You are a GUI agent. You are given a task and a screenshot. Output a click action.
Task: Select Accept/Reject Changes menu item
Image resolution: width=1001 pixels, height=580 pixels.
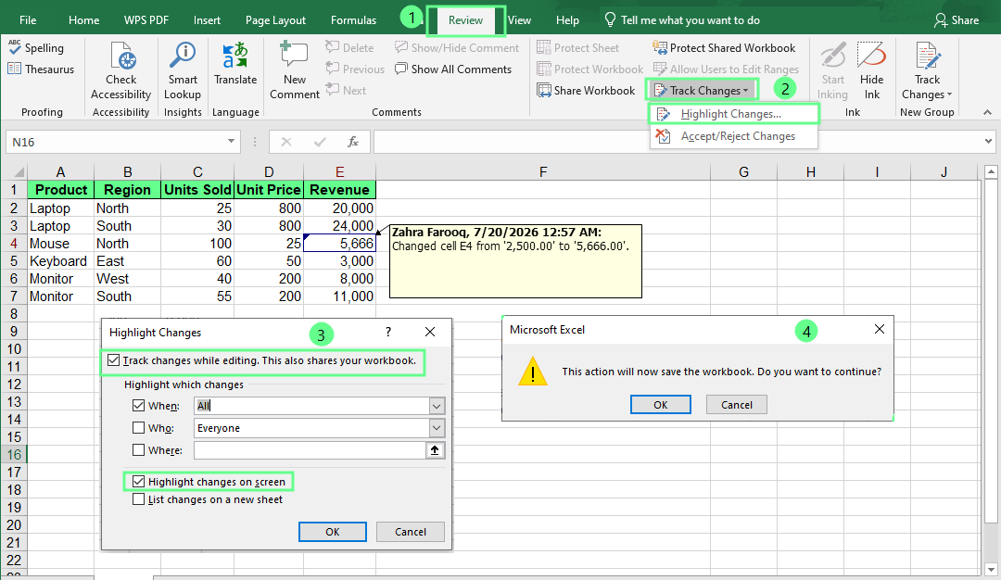pos(733,136)
